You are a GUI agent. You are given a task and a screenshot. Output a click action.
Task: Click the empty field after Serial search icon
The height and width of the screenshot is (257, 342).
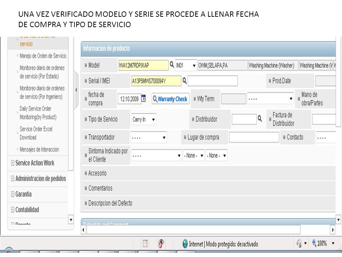click(213, 81)
